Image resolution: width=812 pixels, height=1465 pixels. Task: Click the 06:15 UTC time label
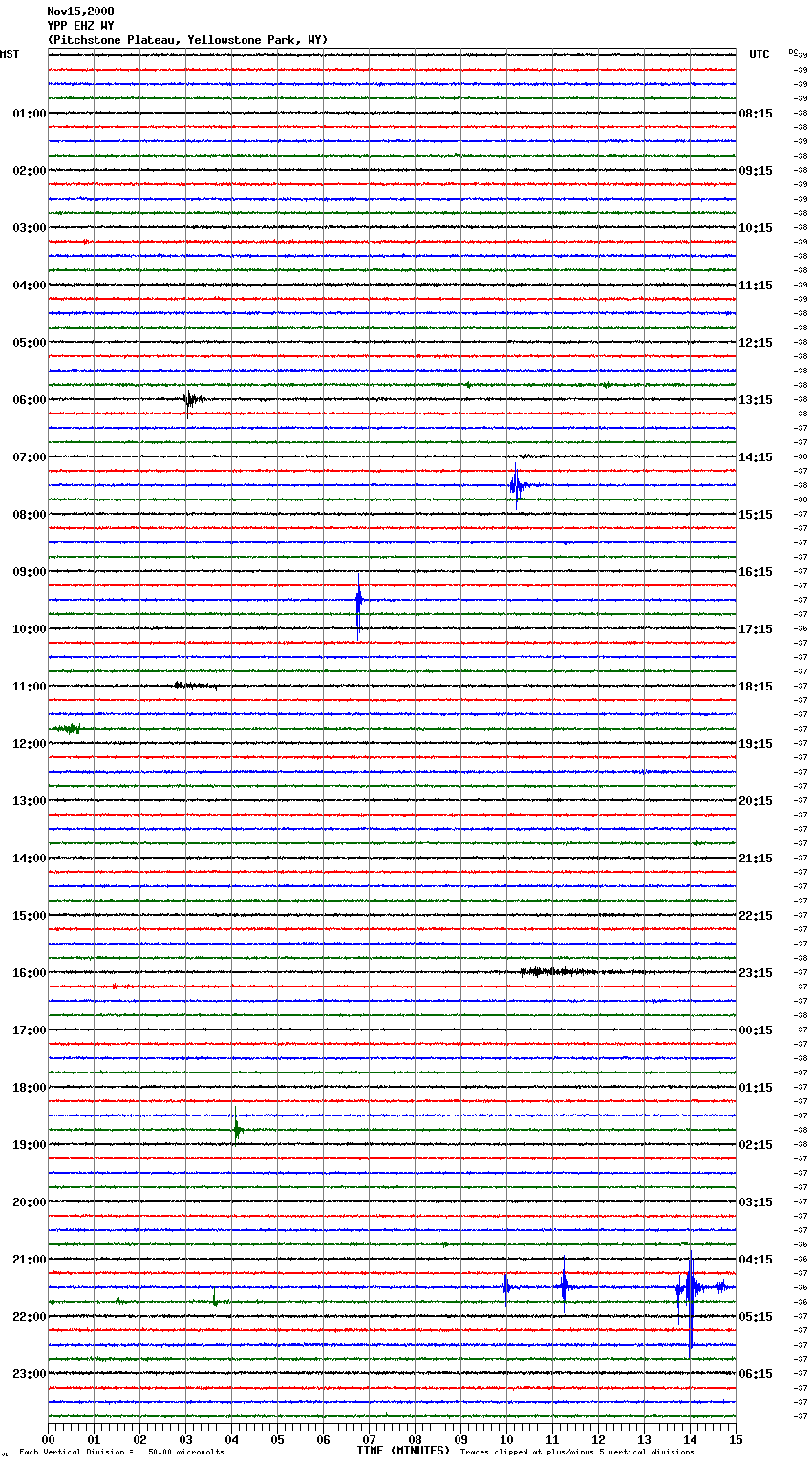point(756,1374)
